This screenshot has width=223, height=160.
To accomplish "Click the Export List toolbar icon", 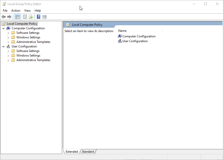I will click(31, 17).
